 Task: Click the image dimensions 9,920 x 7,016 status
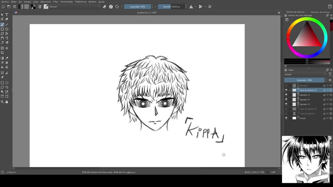[x=254, y=172]
